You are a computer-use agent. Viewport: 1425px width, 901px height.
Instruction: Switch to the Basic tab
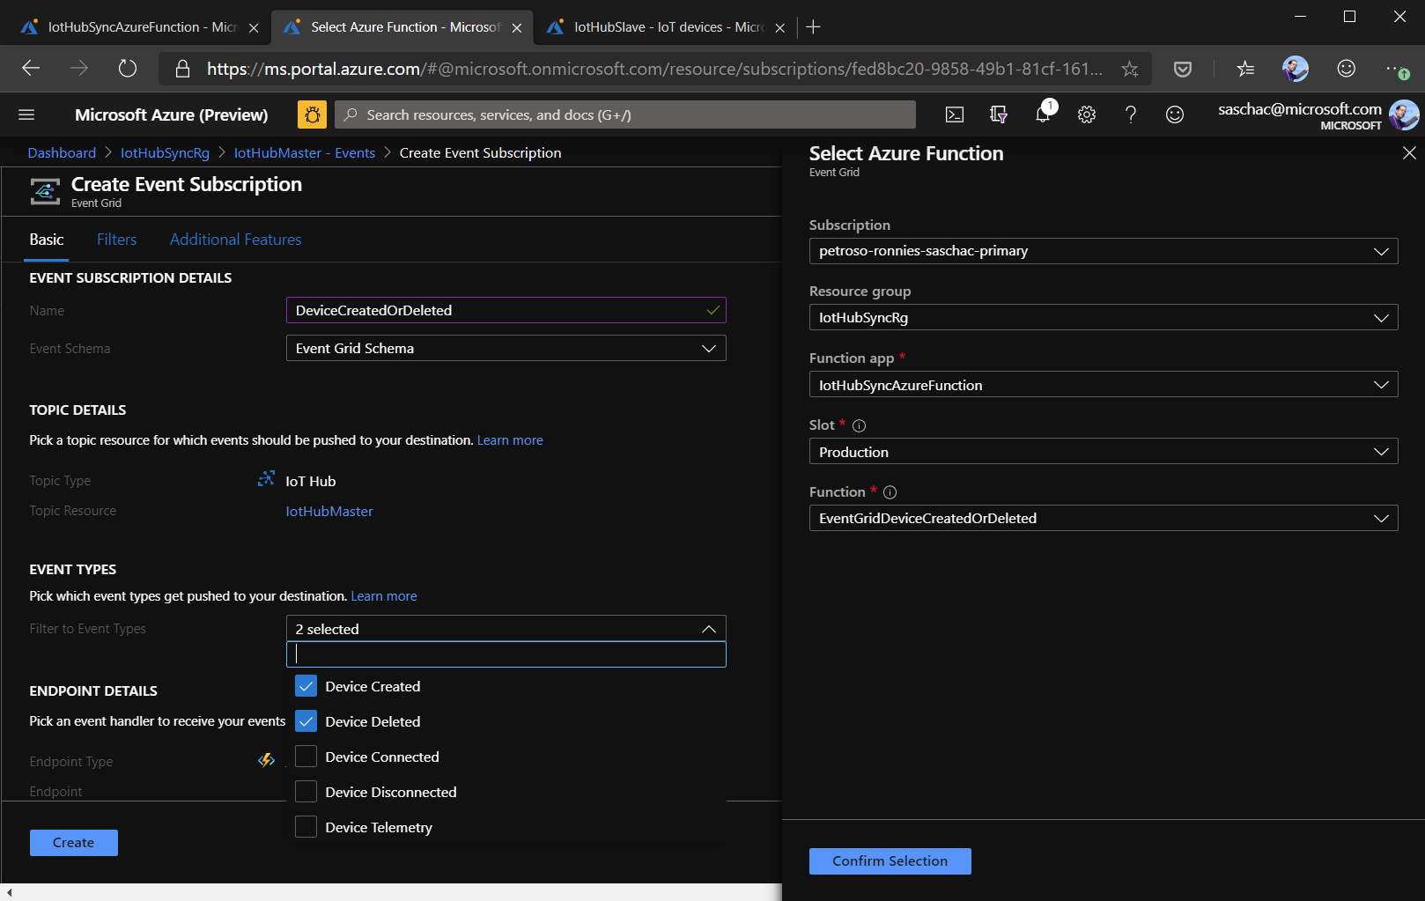click(x=47, y=240)
